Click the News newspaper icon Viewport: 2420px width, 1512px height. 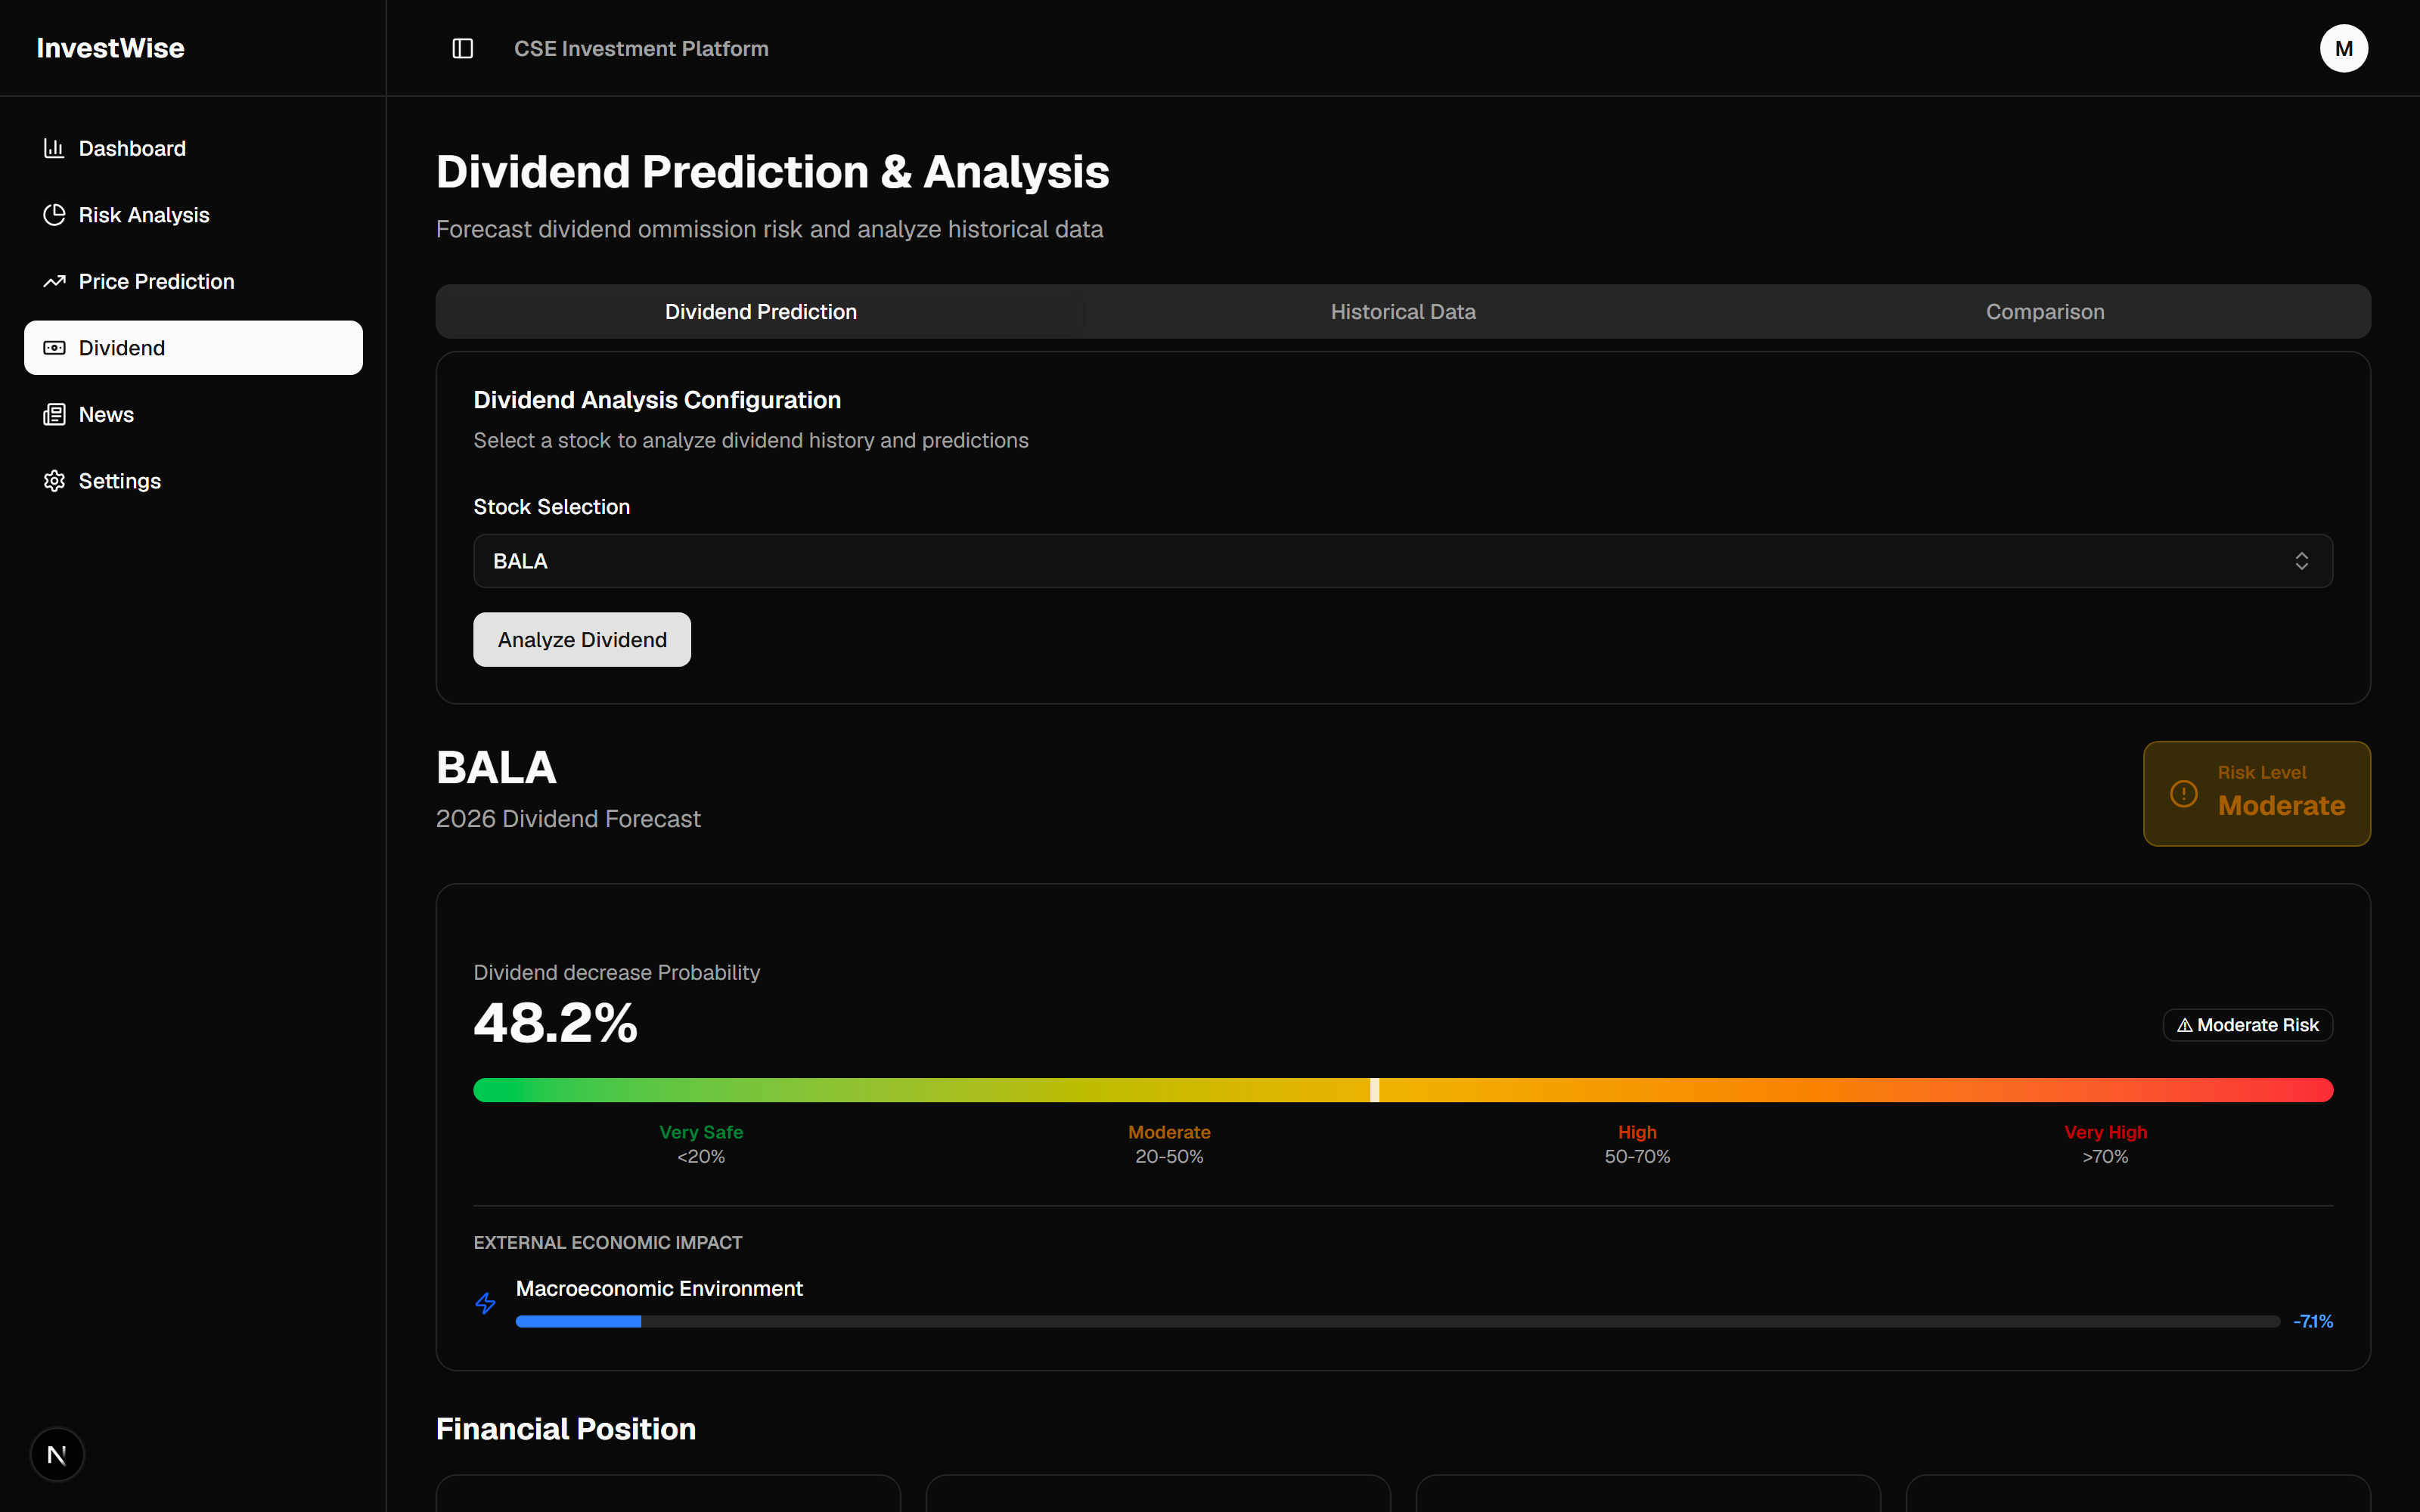(54, 414)
